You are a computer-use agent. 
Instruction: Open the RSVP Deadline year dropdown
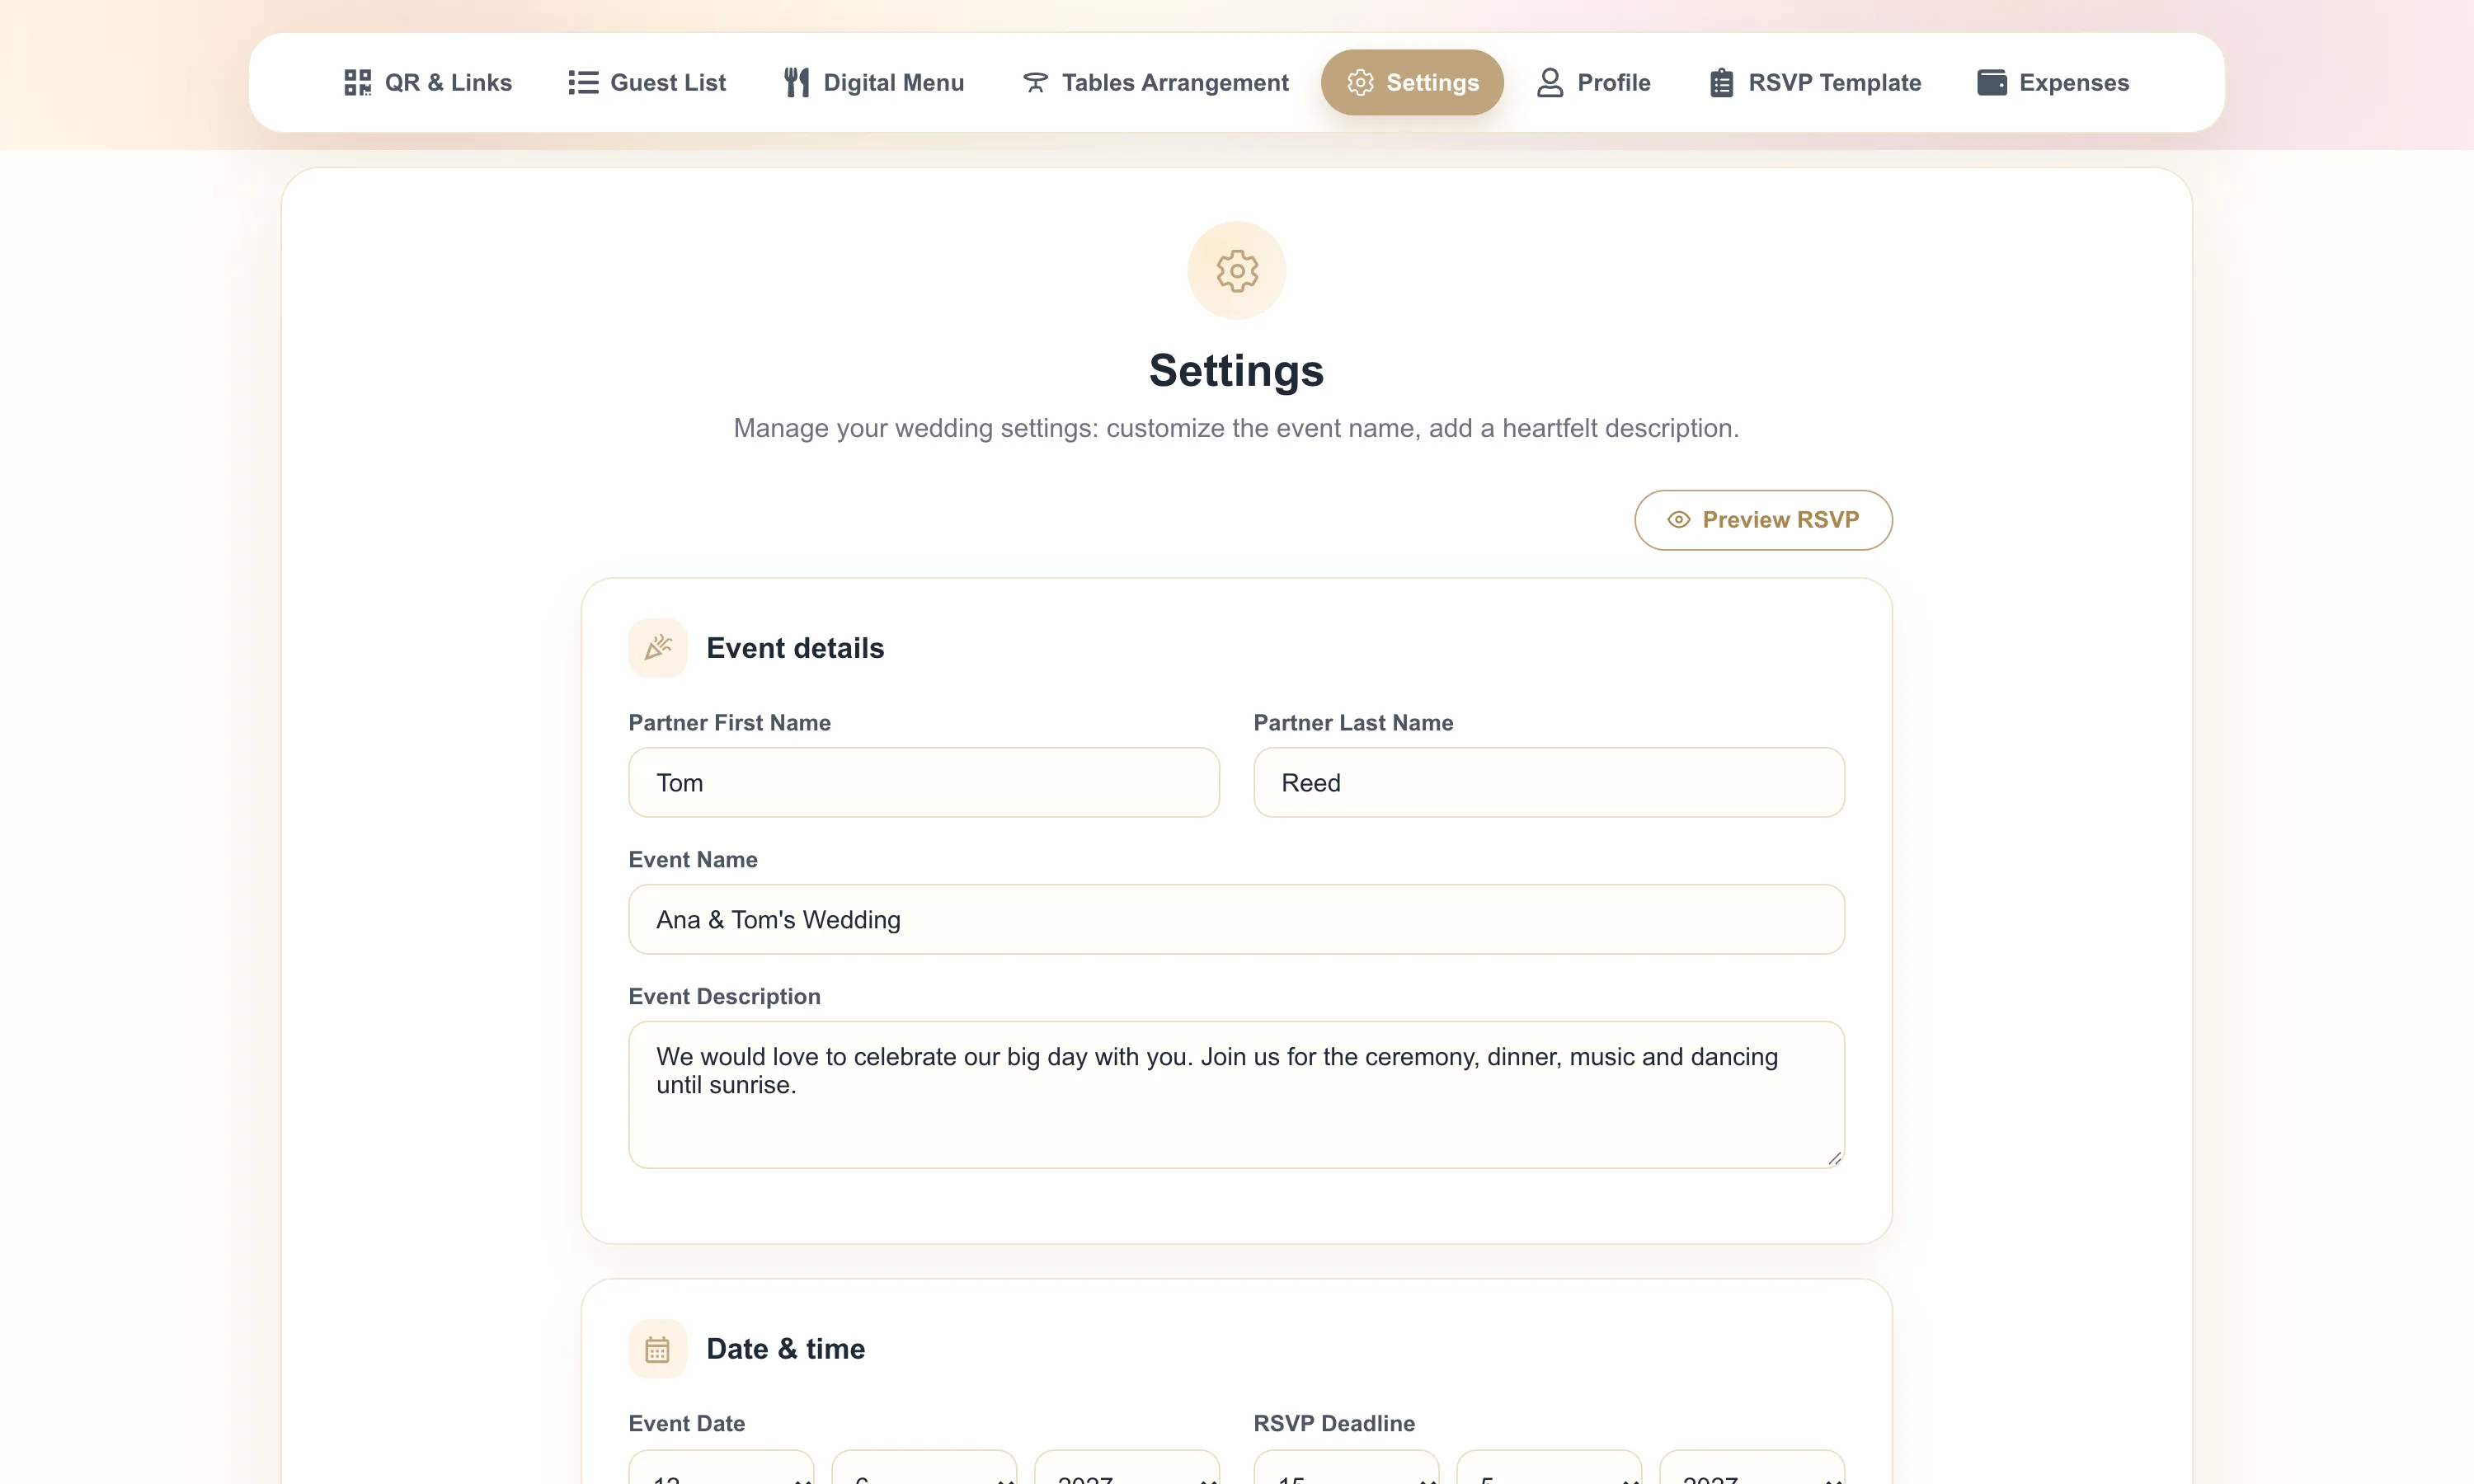click(1752, 1467)
